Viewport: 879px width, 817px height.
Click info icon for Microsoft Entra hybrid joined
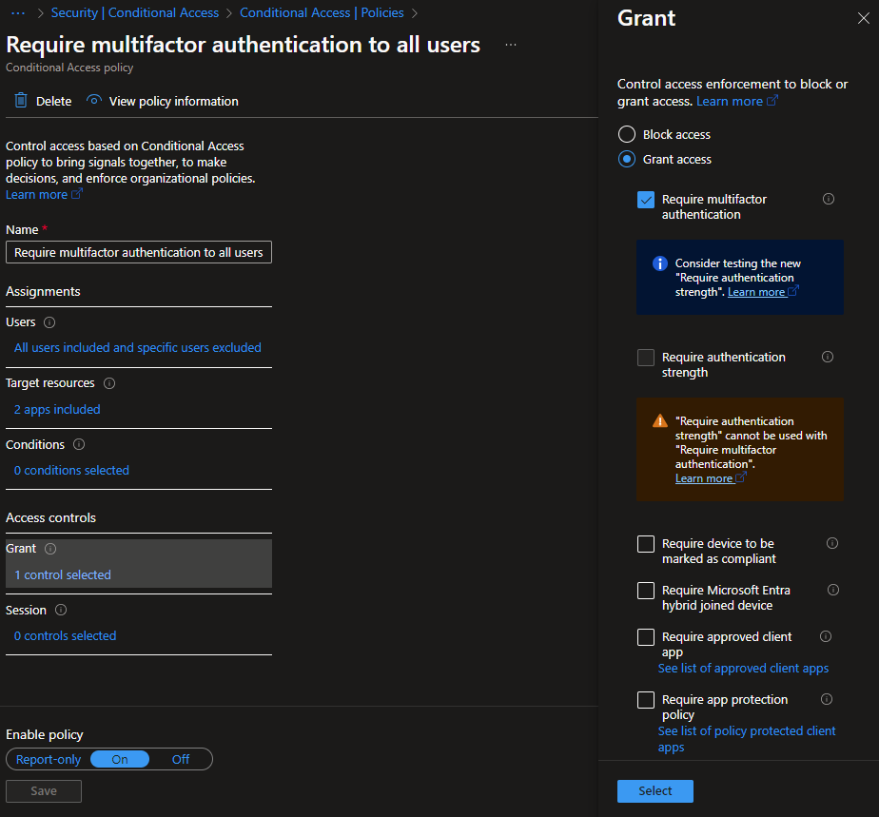833,590
